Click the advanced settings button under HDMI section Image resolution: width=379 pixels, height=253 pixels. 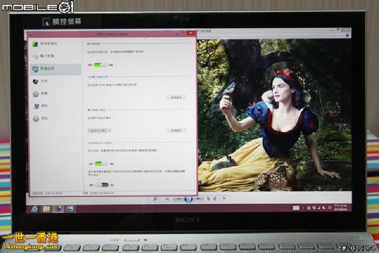coord(176,97)
